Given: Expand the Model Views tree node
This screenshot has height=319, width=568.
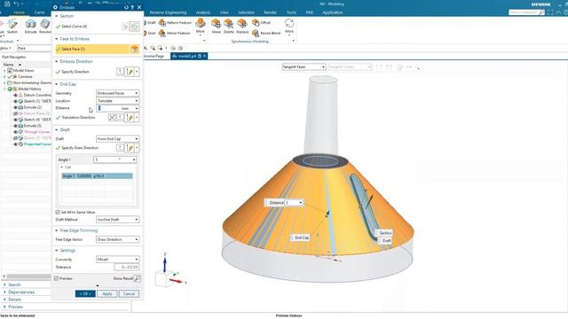Looking at the screenshot, I should pyautogui.click(x=4, y=71).
